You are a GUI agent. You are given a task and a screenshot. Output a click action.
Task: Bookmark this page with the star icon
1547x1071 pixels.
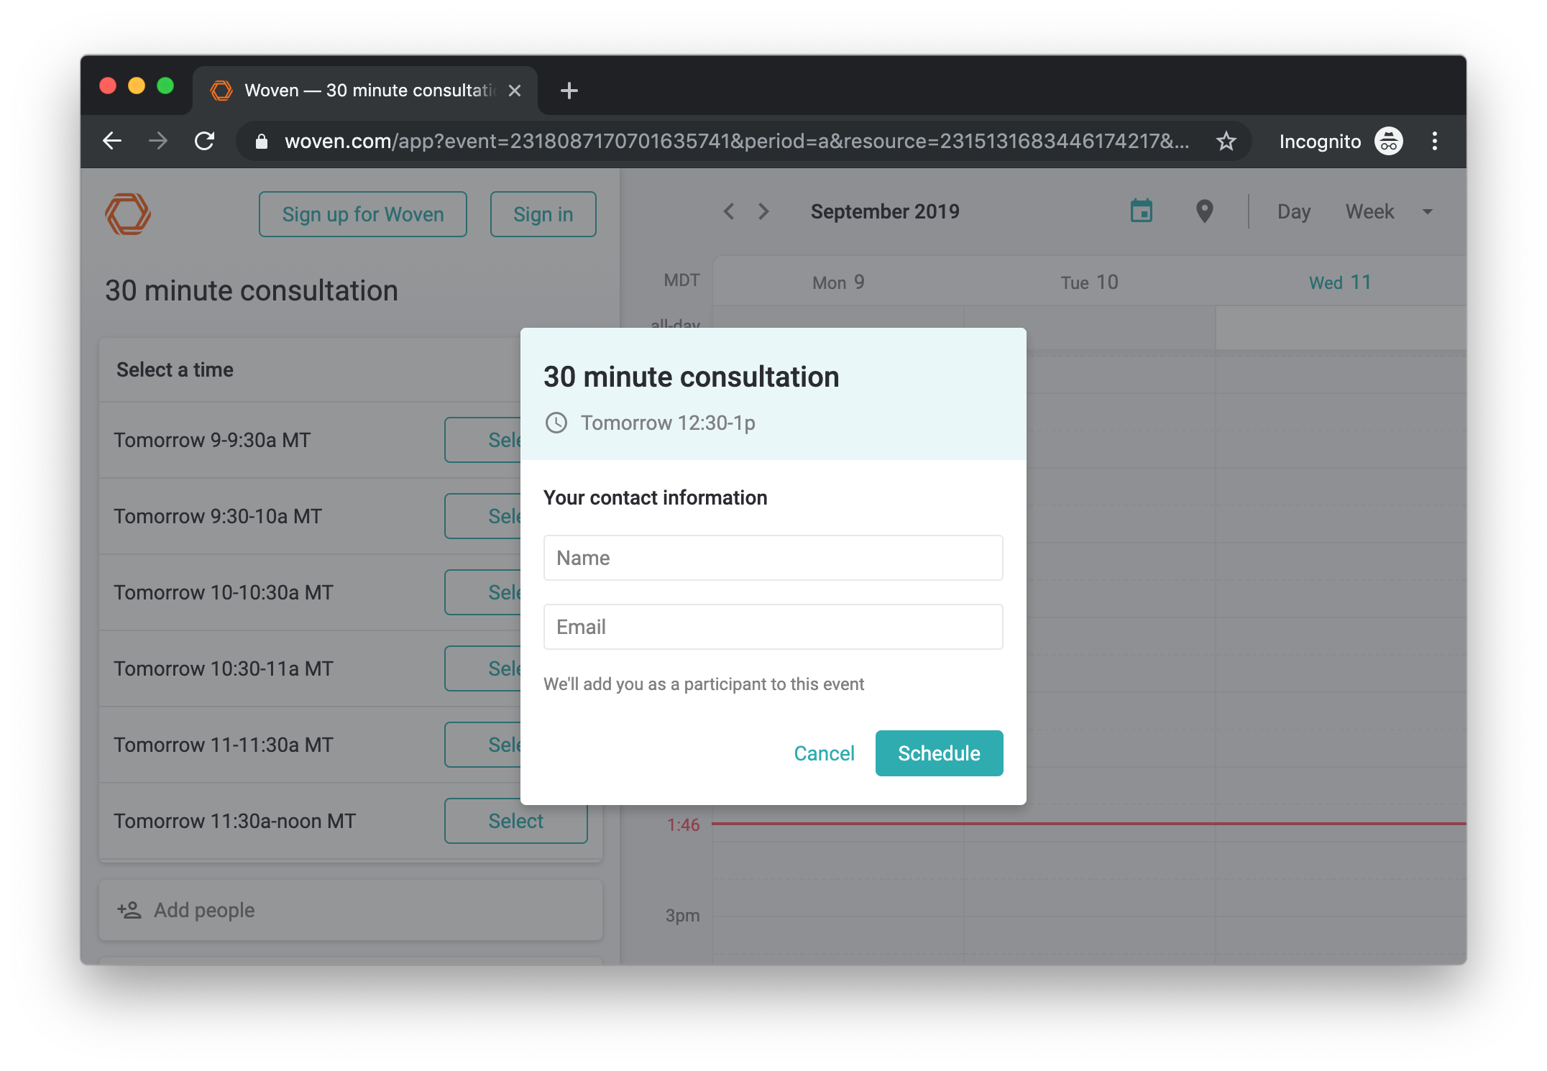[1226, 141]
